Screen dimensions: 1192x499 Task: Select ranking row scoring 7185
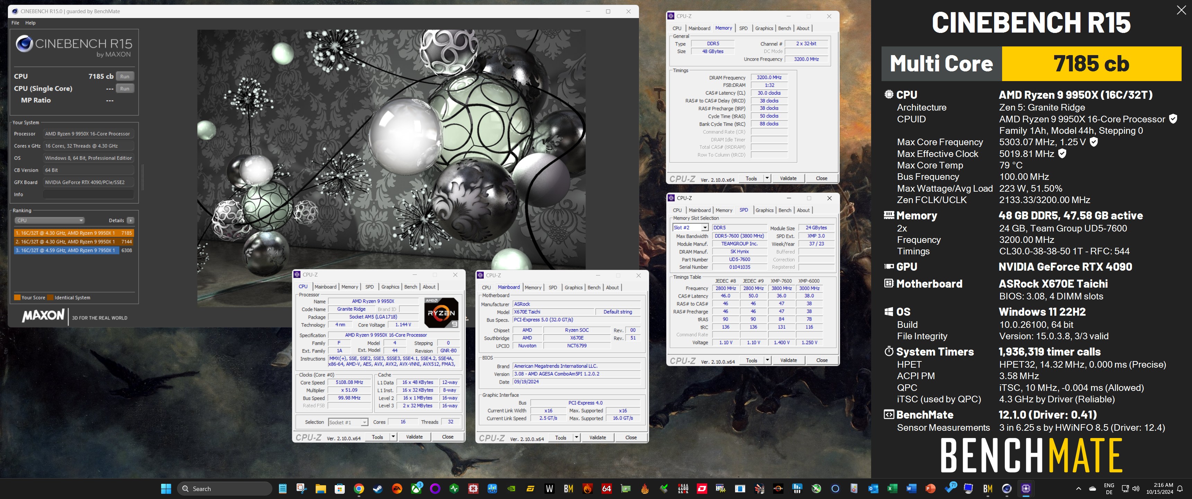coord(74,233)
